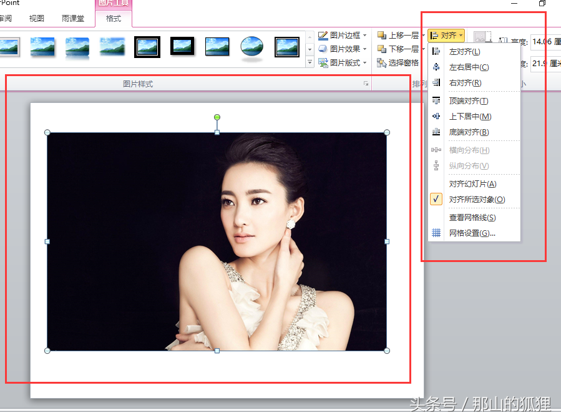Open the 对齐 align dropdown button
The width and height of the screenshot is (561, 418).
click(446, 36)
